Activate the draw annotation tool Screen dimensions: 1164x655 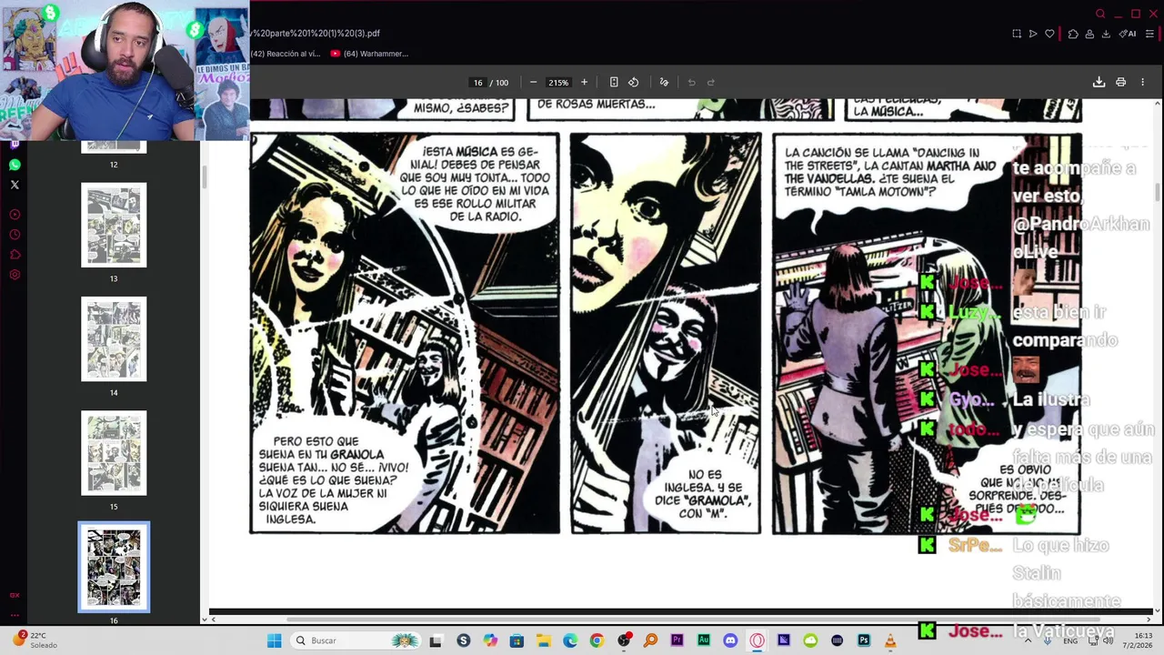[664, 82]
